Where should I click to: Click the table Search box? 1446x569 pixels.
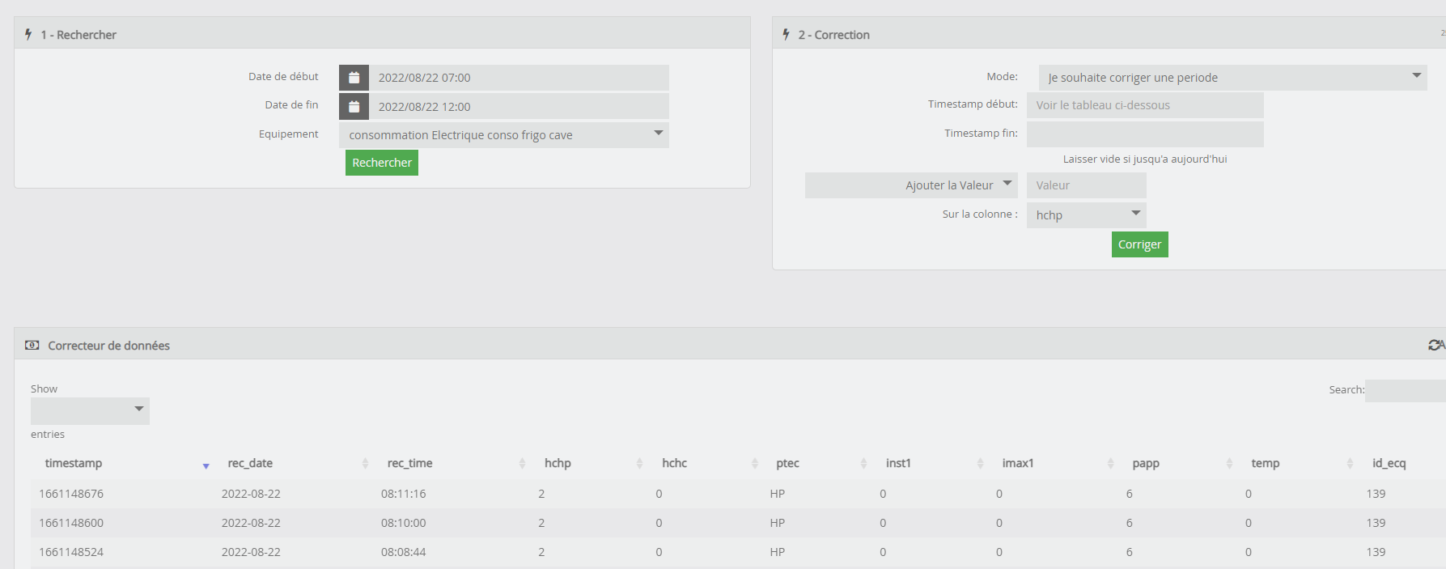point(1405,391)
